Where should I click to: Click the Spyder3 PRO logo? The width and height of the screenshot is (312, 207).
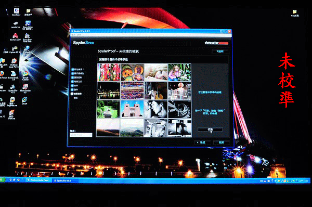coord(83,43)
